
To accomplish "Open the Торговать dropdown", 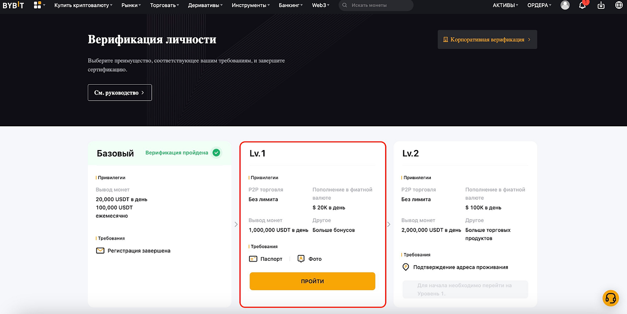I will click(x=164, y=5).
